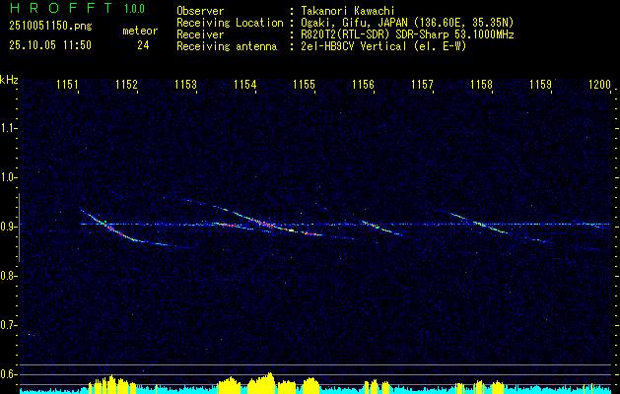Click the 1159 time axis label
The width and height of the screenshot is (620, 394).
tap(540, 85)
